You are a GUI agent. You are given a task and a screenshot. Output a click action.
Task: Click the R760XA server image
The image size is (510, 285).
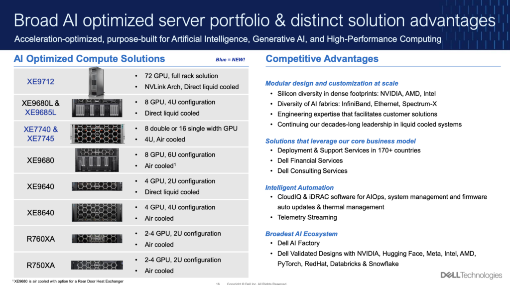(97, 239)
